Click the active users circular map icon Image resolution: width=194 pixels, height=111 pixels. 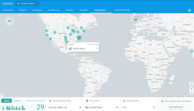9,21
